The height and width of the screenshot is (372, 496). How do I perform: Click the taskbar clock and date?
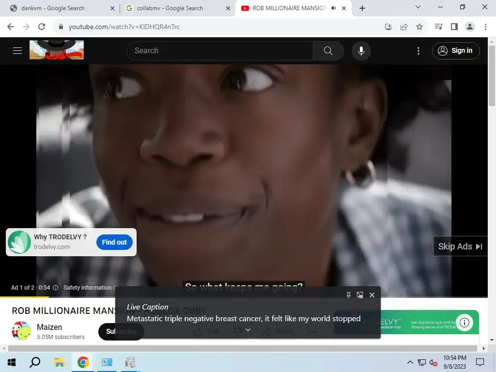click(x=454, y=362)
